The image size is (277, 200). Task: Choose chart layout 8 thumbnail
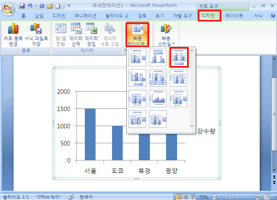click(158, 98)
